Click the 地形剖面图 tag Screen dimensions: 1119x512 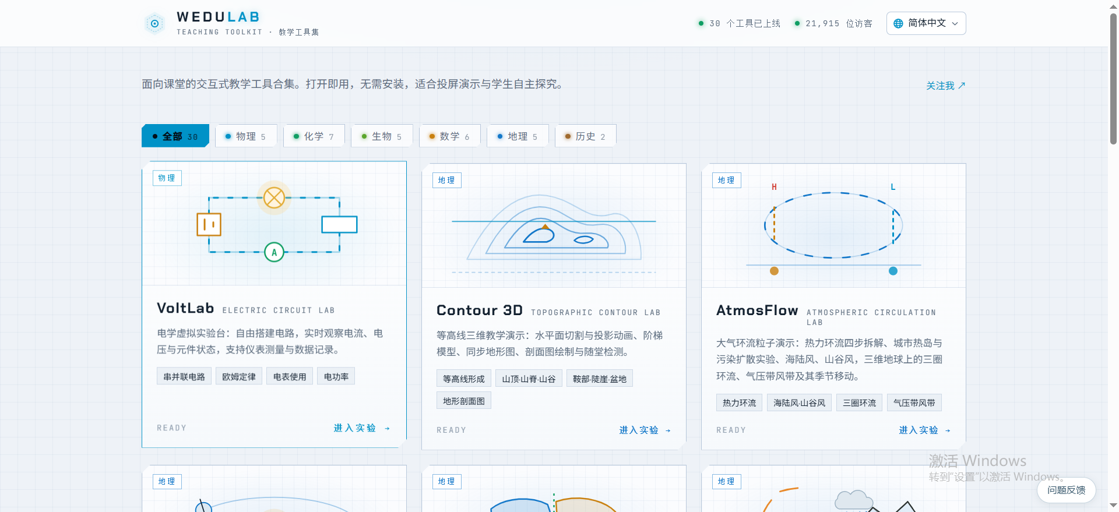coord(464,401)
